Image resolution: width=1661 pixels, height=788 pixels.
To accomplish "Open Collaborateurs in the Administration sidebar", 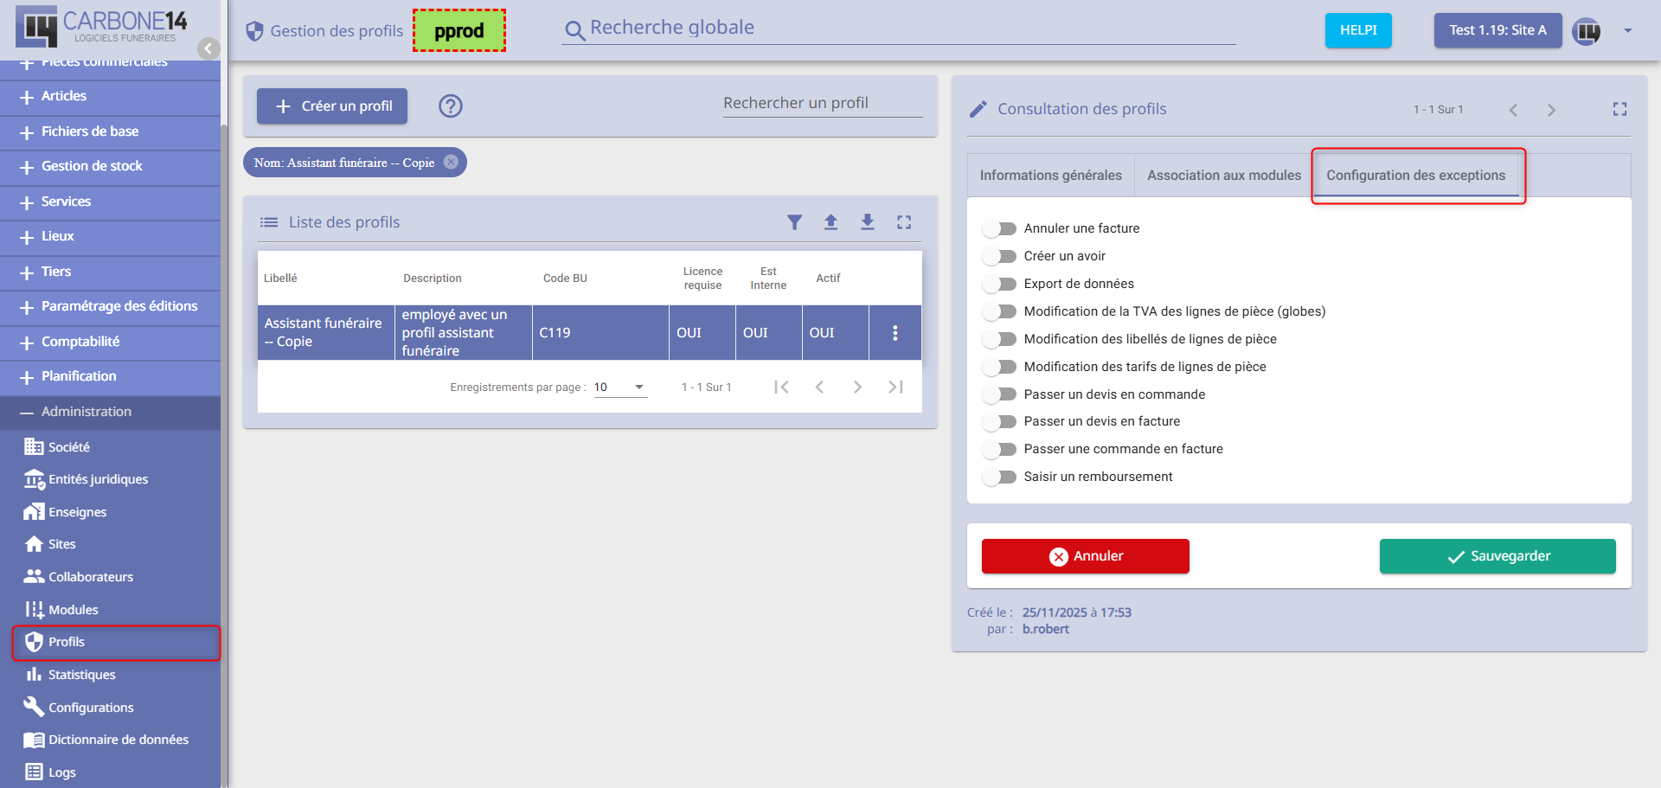I will click(90, 577).
